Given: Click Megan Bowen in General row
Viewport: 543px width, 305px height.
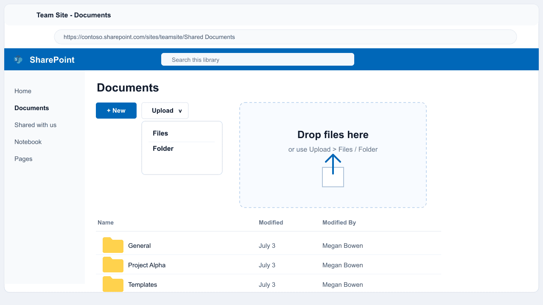Looking at the screenshot, I should coord(343,246).
